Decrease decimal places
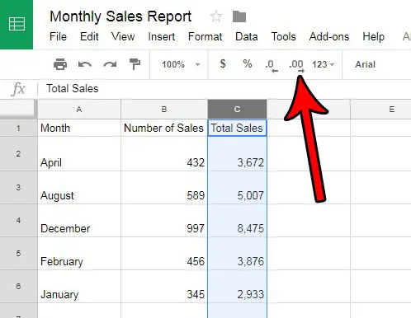This screenshot has height=318, width=411. 272,66
